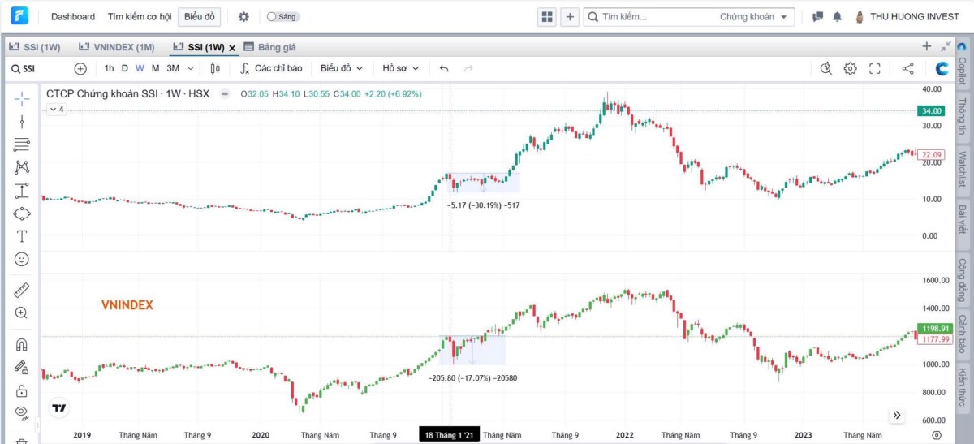Open Bảng giá tab
Image resolution: width=974 pixels, height=444 pixels.
coord(270,47)
